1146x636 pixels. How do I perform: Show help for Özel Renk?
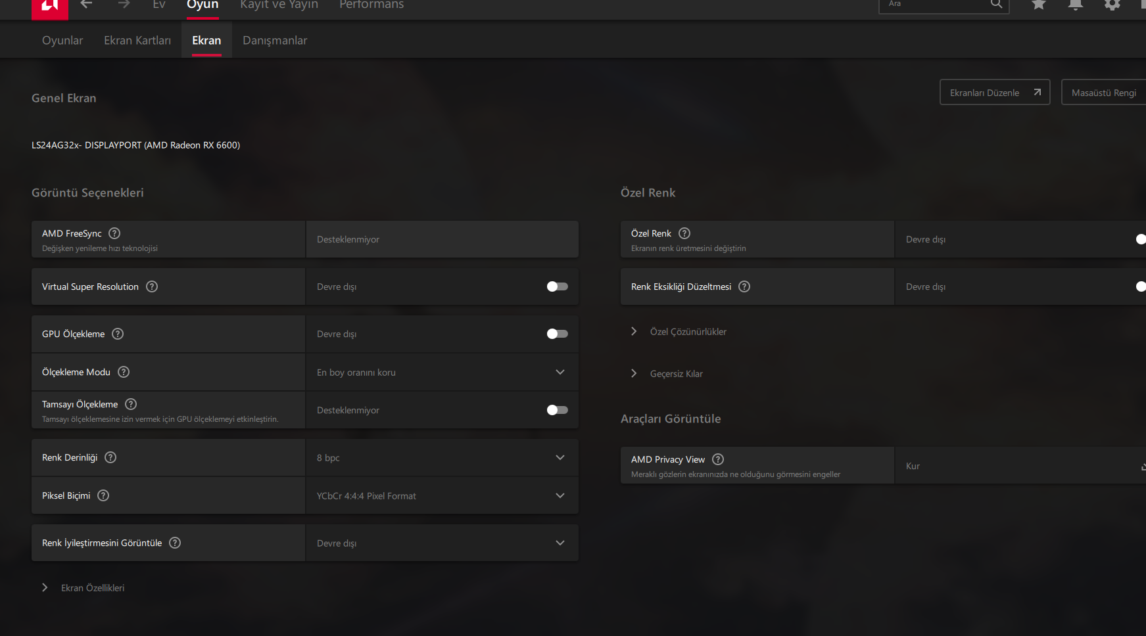[x=684, y=233]
